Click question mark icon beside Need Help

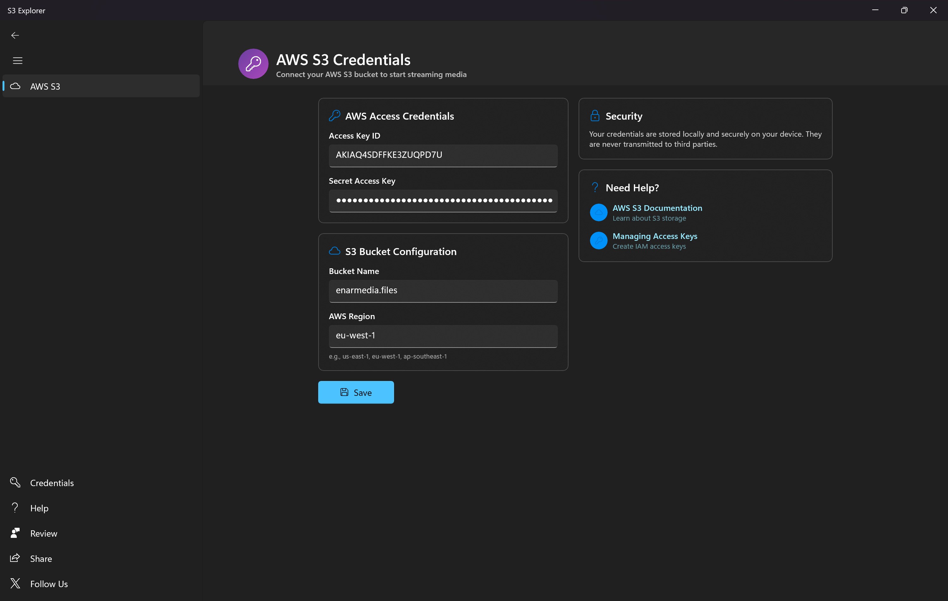click(x=595, y=187)
